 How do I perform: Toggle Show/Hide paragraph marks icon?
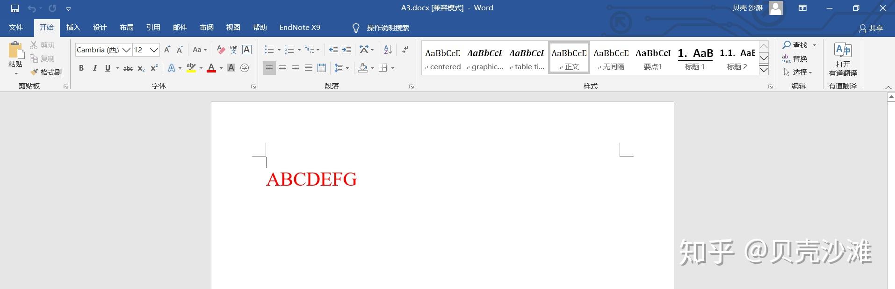click(405, 50)
